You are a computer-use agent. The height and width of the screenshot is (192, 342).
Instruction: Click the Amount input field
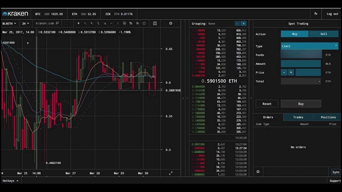(301, 64)
